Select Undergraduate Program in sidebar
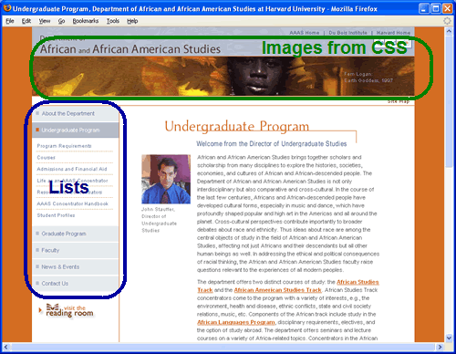 point(76,130)
